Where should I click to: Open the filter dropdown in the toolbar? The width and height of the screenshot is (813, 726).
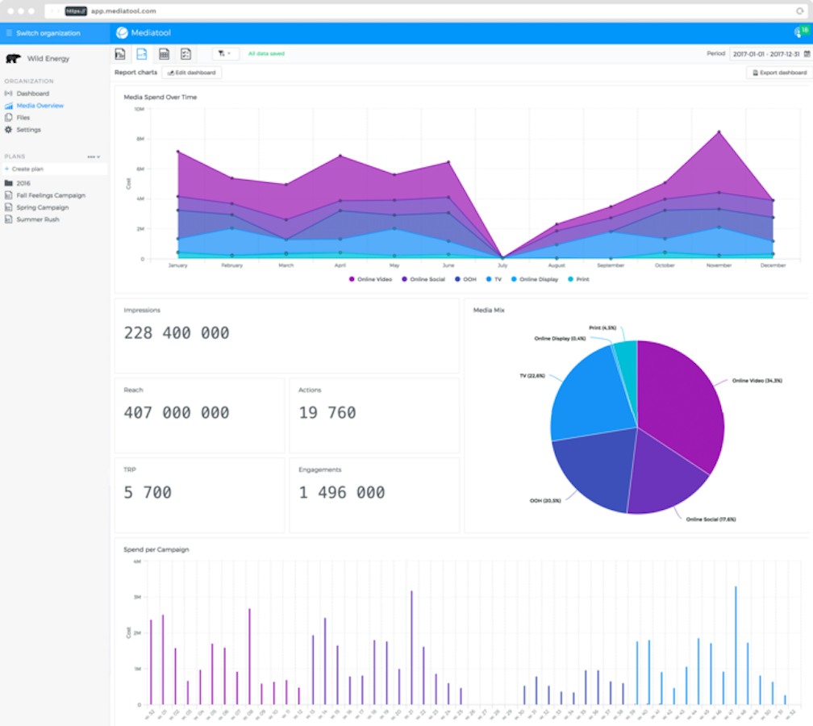point(225,54)
